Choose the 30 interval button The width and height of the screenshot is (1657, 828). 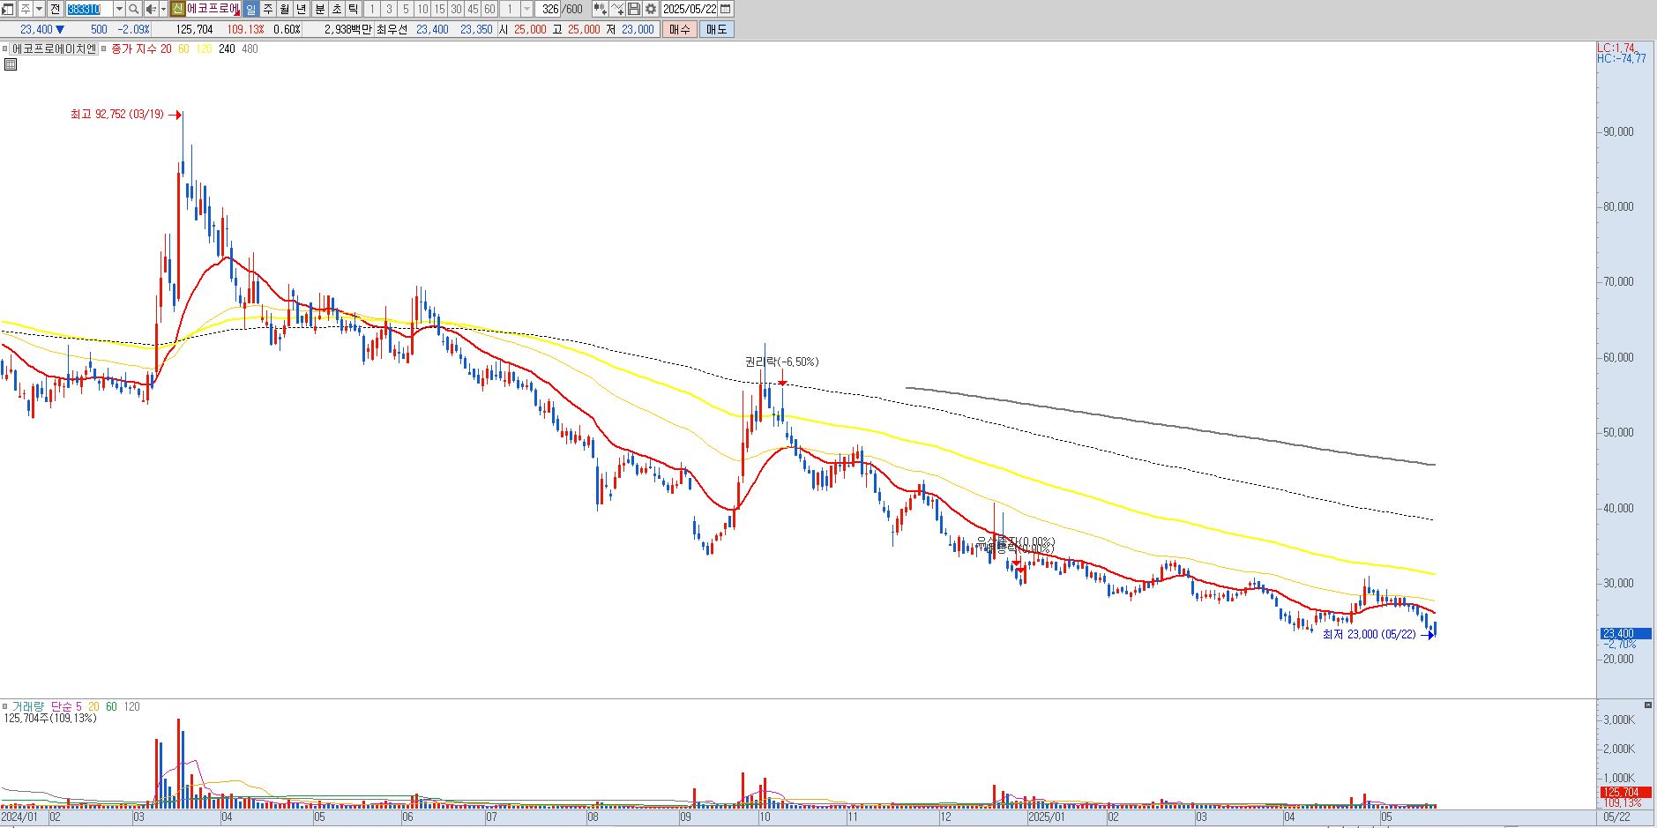[456, 9]
